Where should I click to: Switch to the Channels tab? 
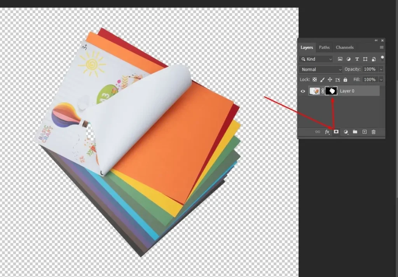[x=345, y=47]
